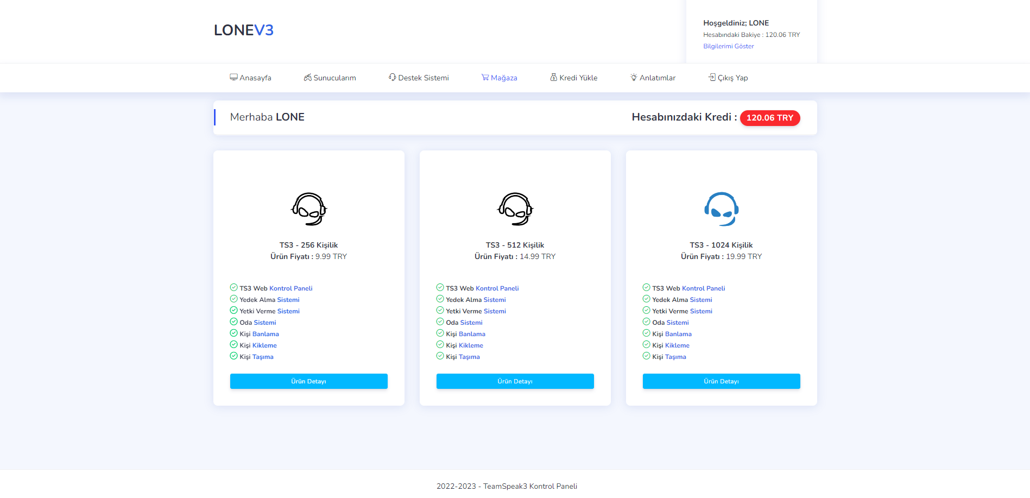
Task: Click the blue TeamSpeak headset icon for 1024 Kişilik
Action: click(722, 209)
